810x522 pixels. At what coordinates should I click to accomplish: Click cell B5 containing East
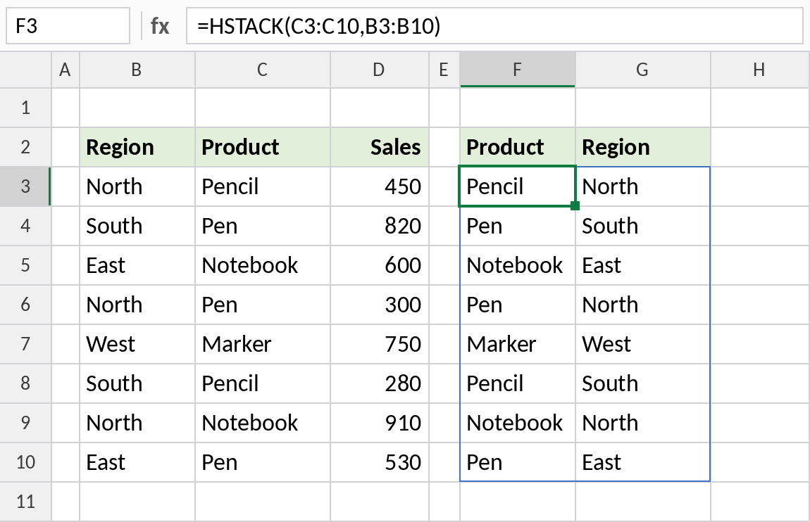click(137, 265)
